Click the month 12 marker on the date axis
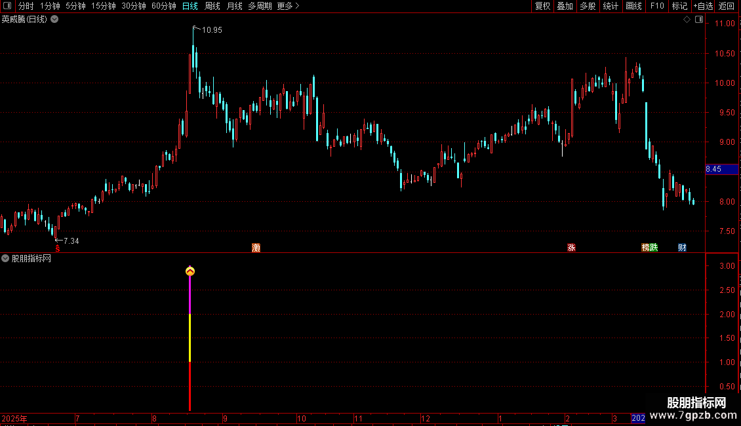741x426 pixels. [x=426, y=418]
